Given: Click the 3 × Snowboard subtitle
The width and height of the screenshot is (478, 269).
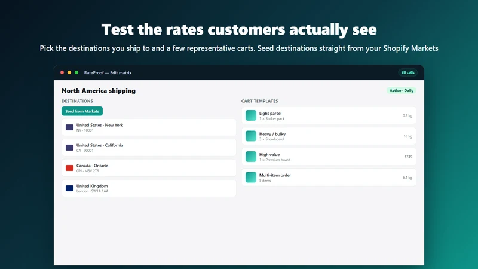Looking at the screenshot, I should point(272,139).
